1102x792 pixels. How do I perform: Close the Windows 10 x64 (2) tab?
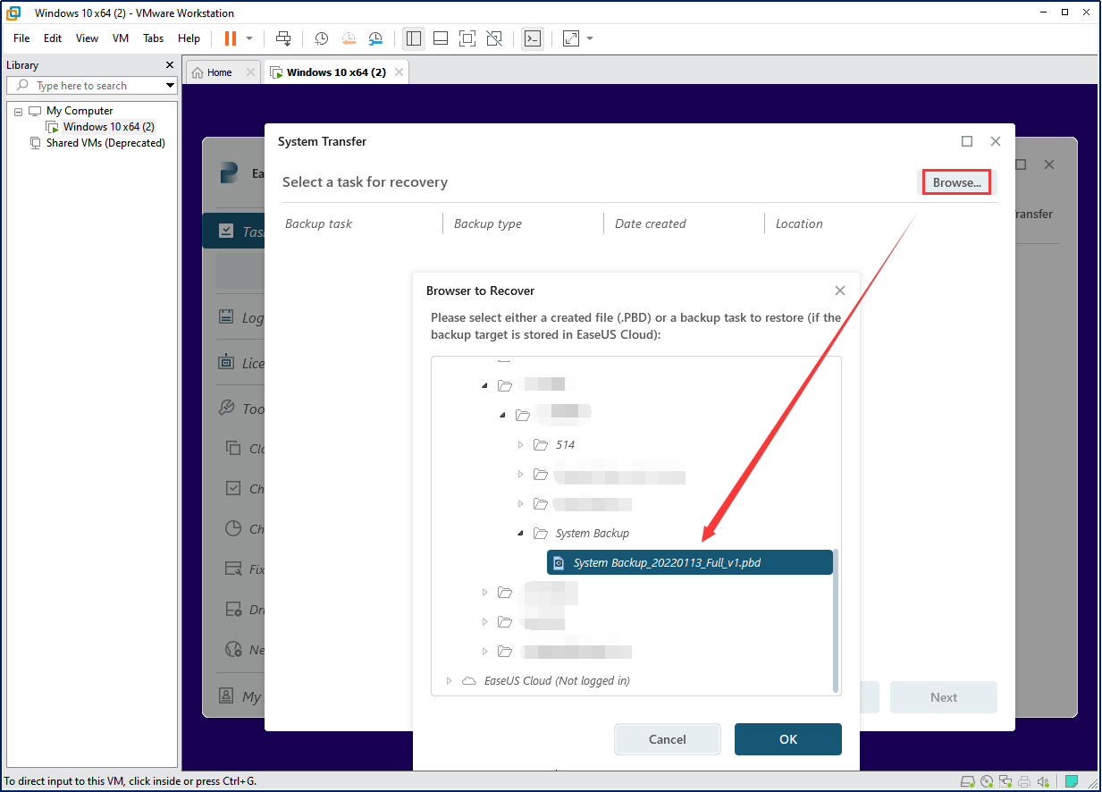[399, 72]
